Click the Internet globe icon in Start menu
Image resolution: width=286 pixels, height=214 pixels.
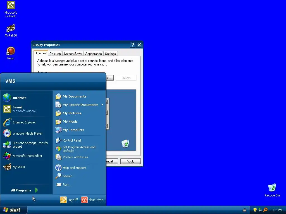coord(7,98)
